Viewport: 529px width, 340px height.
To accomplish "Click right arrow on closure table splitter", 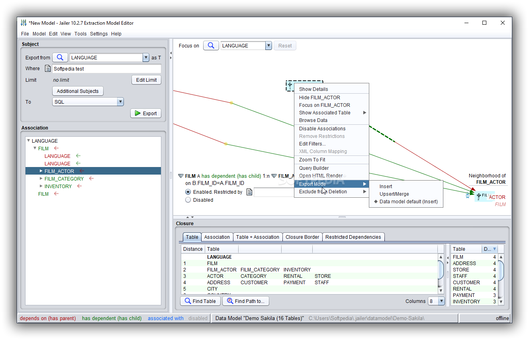I will [x=448, y=263].
